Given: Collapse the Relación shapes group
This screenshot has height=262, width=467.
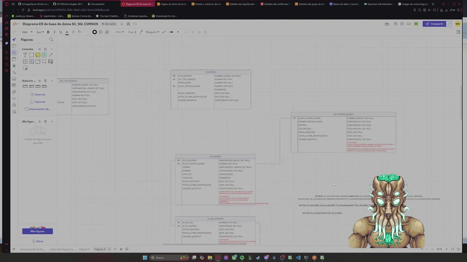Looking at the screenshot, I should (x=51, y=81).
